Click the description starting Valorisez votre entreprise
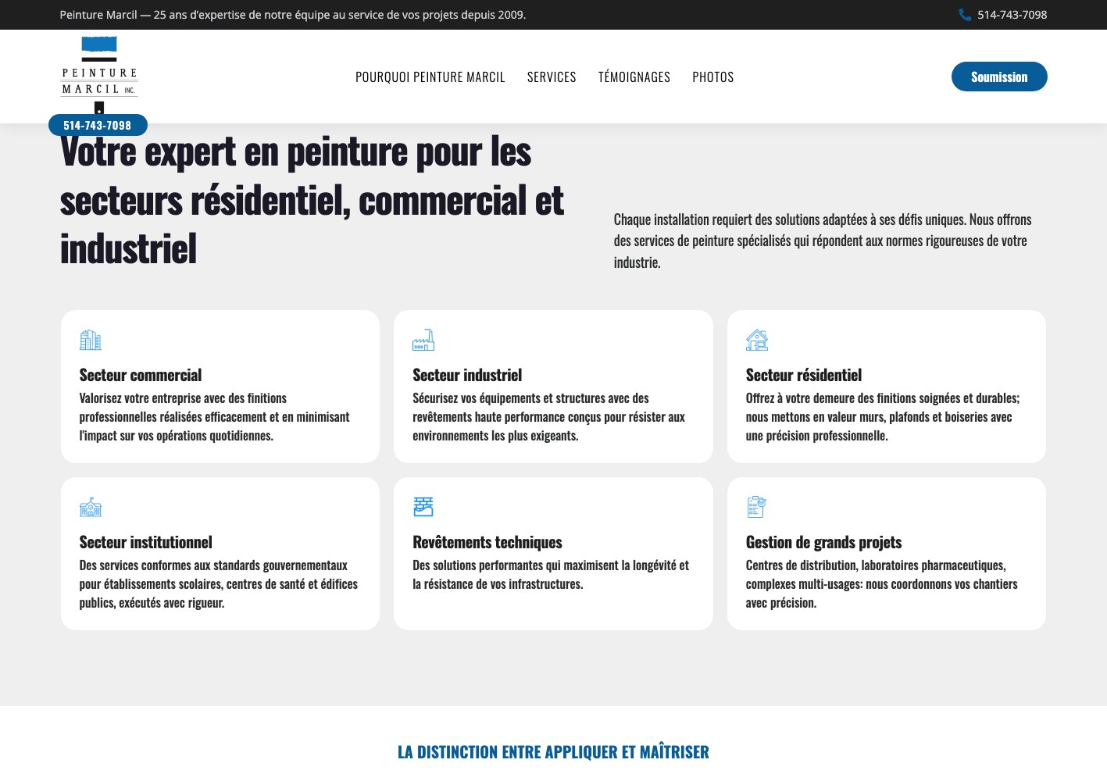The width and height of the screenshot is (1107, 781). click(x=215, y=417)
